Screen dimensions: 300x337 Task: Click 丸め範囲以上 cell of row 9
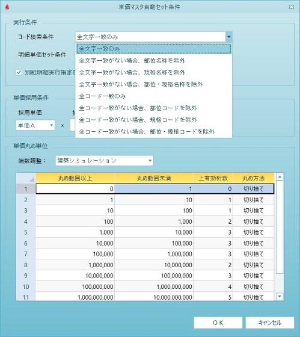[x=75, y=276]
